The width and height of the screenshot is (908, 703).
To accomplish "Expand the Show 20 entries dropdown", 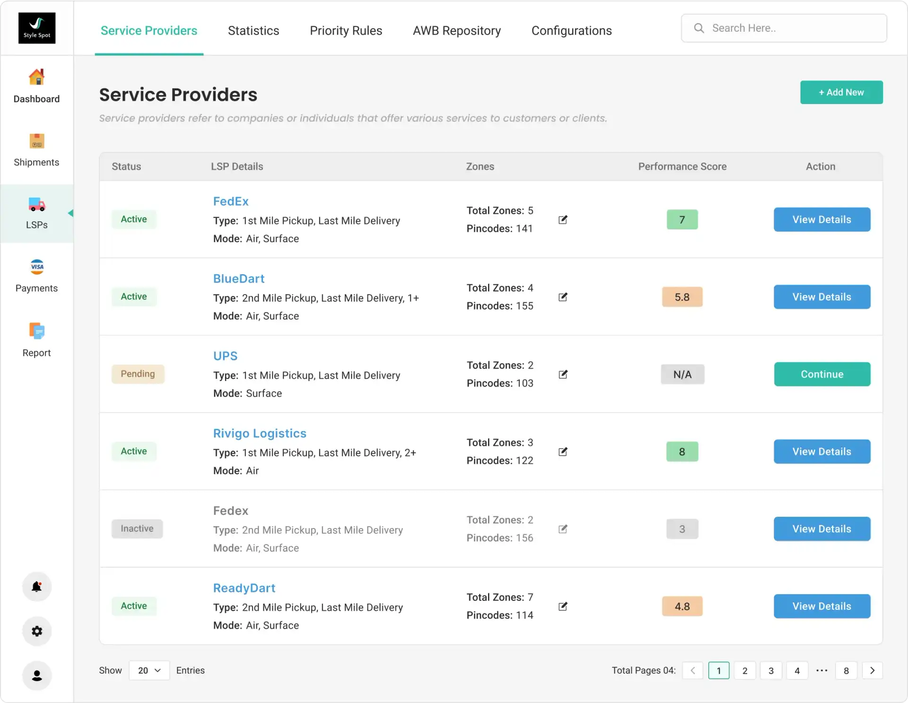I will tap(149, 670).
